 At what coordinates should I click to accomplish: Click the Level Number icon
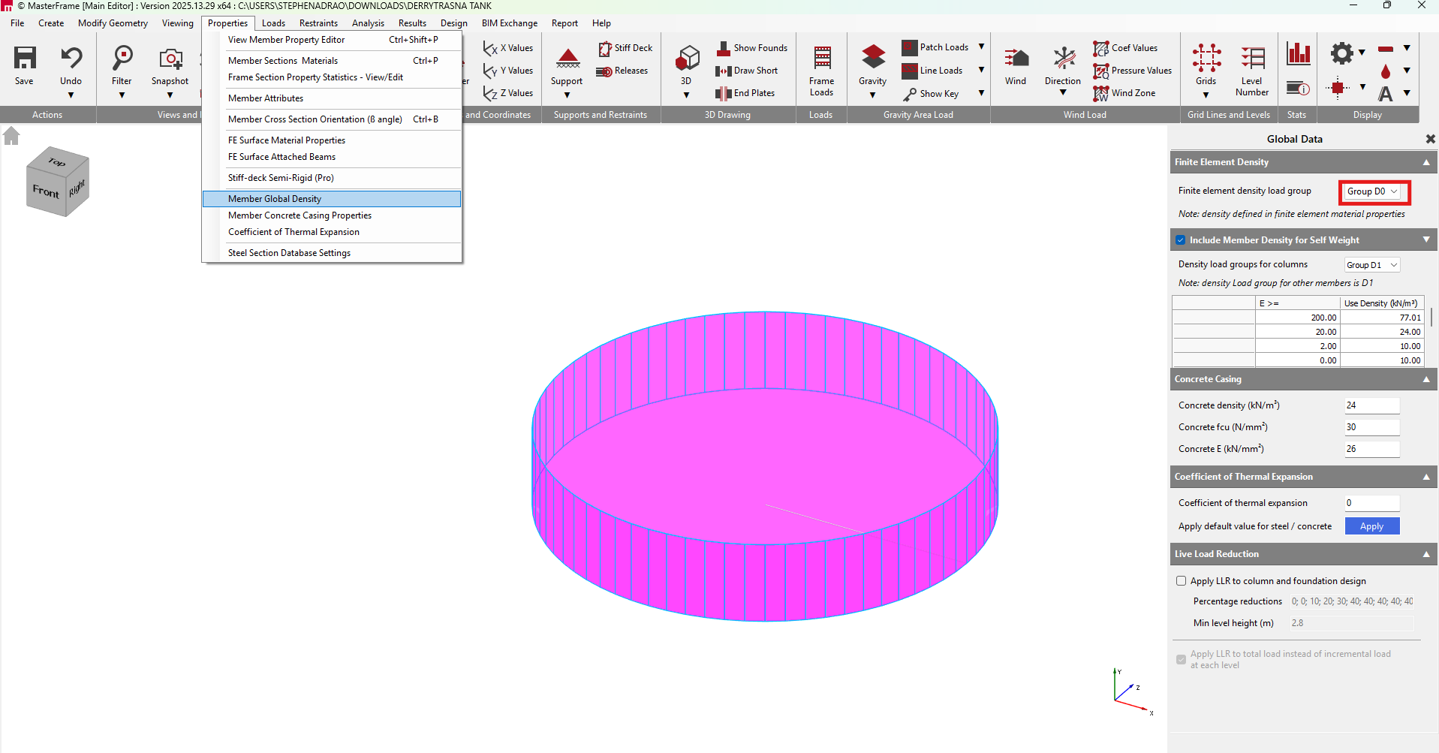click(1251, 59)
